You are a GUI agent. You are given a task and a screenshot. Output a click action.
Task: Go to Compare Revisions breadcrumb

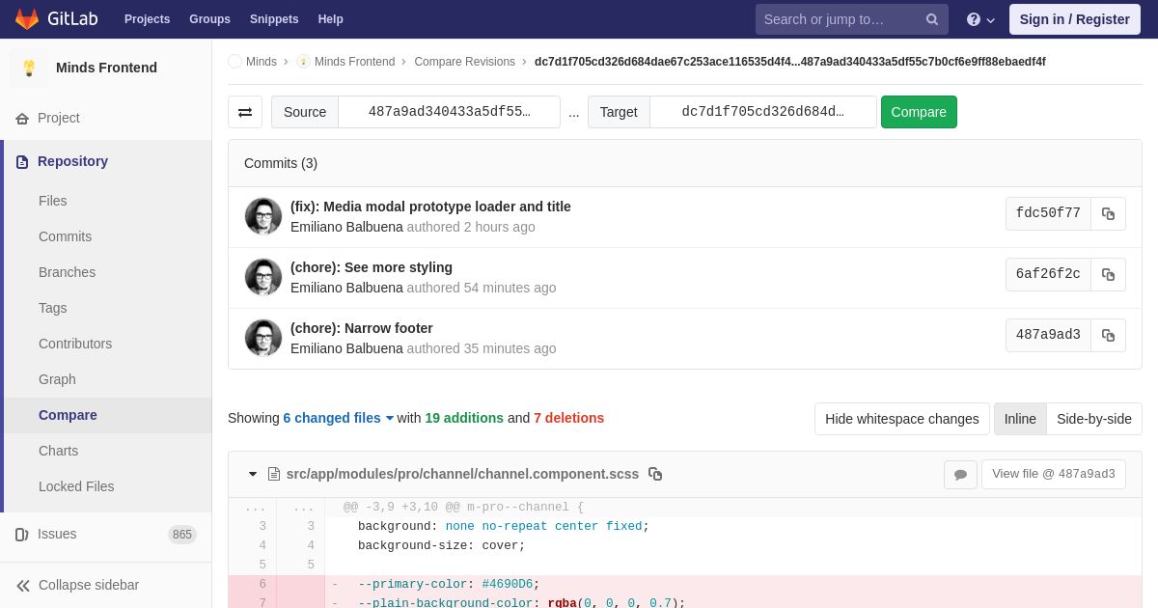point(464,62)
